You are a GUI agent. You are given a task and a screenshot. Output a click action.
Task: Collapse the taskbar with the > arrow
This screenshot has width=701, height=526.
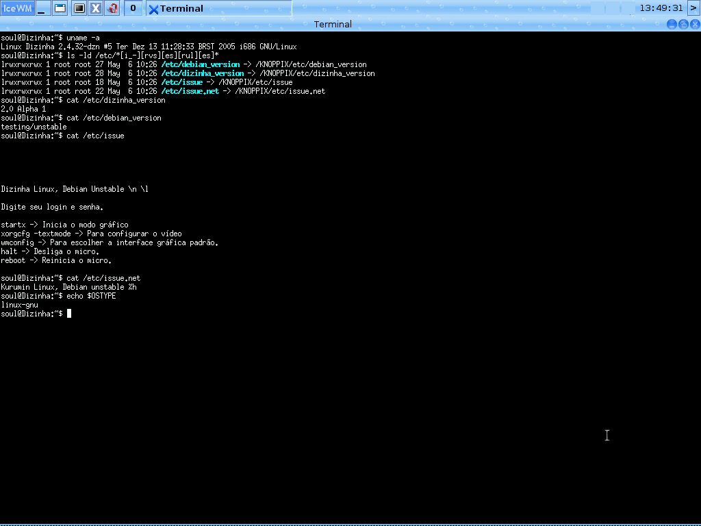tap(693, 8)
